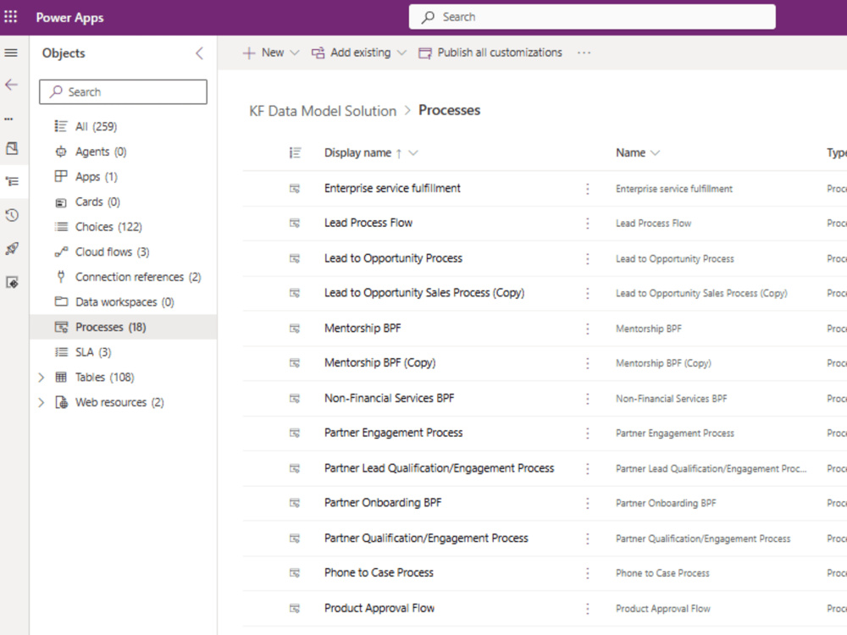Image resolution: width=847 pixels, height=635 pixels.
Task: Click the list view icon in the table header
Action: tap(295, 152)
